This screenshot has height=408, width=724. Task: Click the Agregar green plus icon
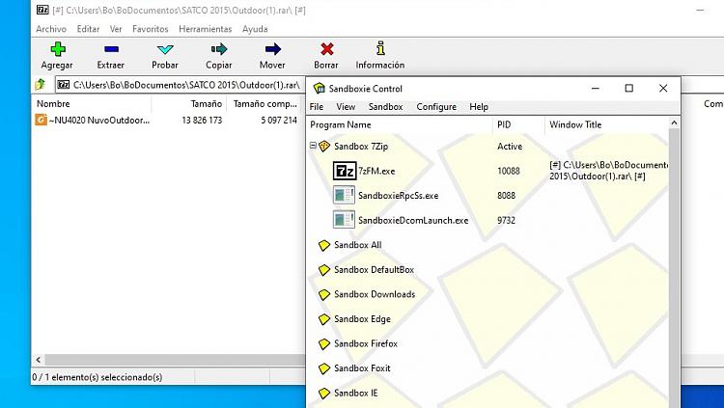tap(58, 49)
